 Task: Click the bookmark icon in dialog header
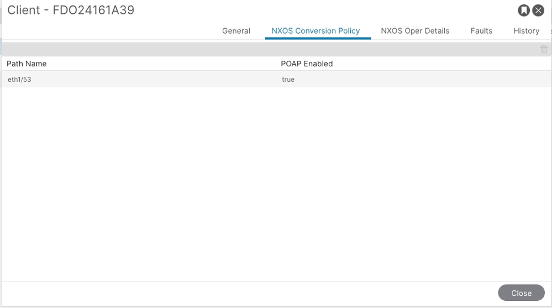tap(523, 10)
